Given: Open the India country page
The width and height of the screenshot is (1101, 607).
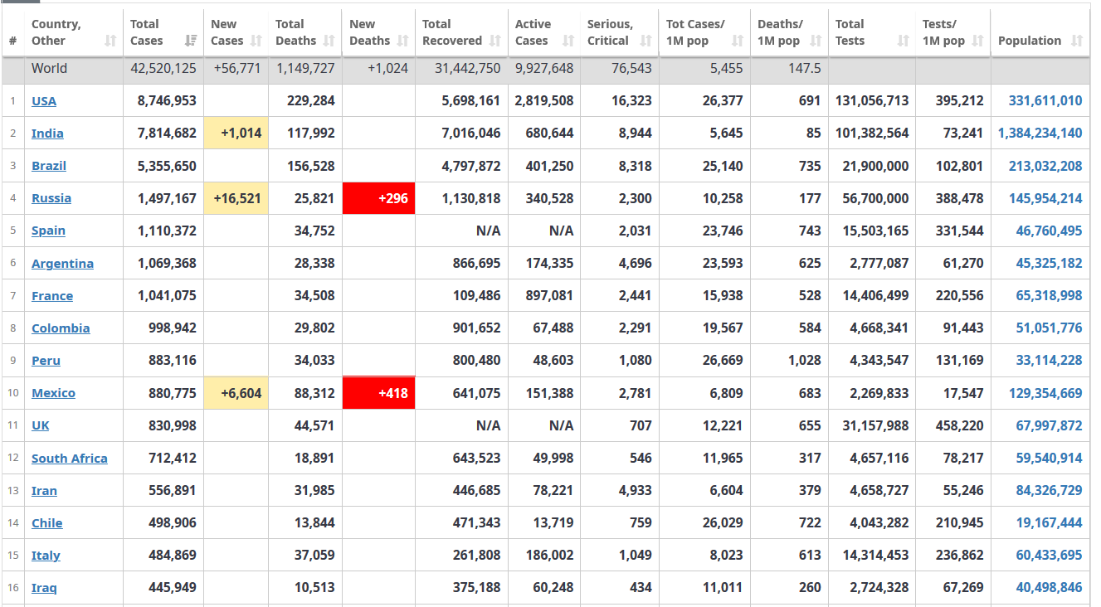Looking at the screenshot, I should click(x=47, y=134).
